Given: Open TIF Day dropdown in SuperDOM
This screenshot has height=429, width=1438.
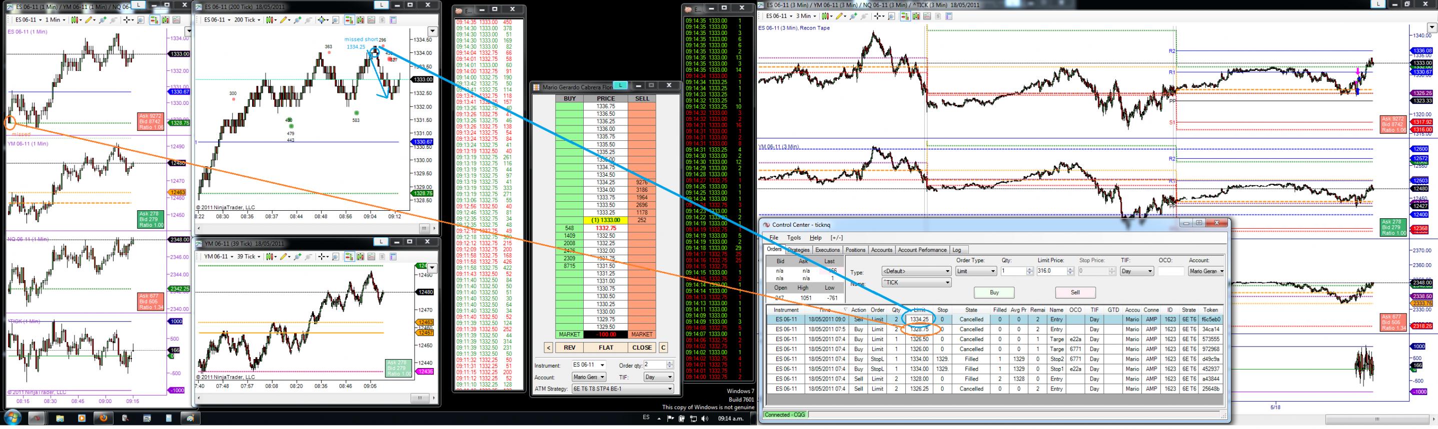Looking at the screenshot, I should tap(659, 377).
